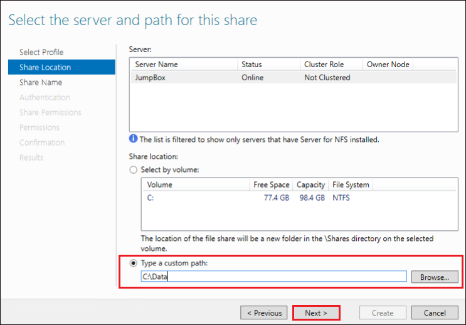Click the Not Clustered cell
466x325 pixels.
pos(327,78)
